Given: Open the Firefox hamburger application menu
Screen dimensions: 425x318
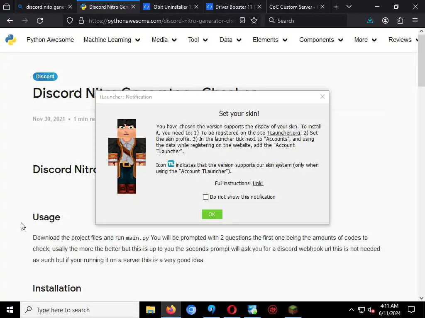Looking at the screenshot, I should (415, 21).
